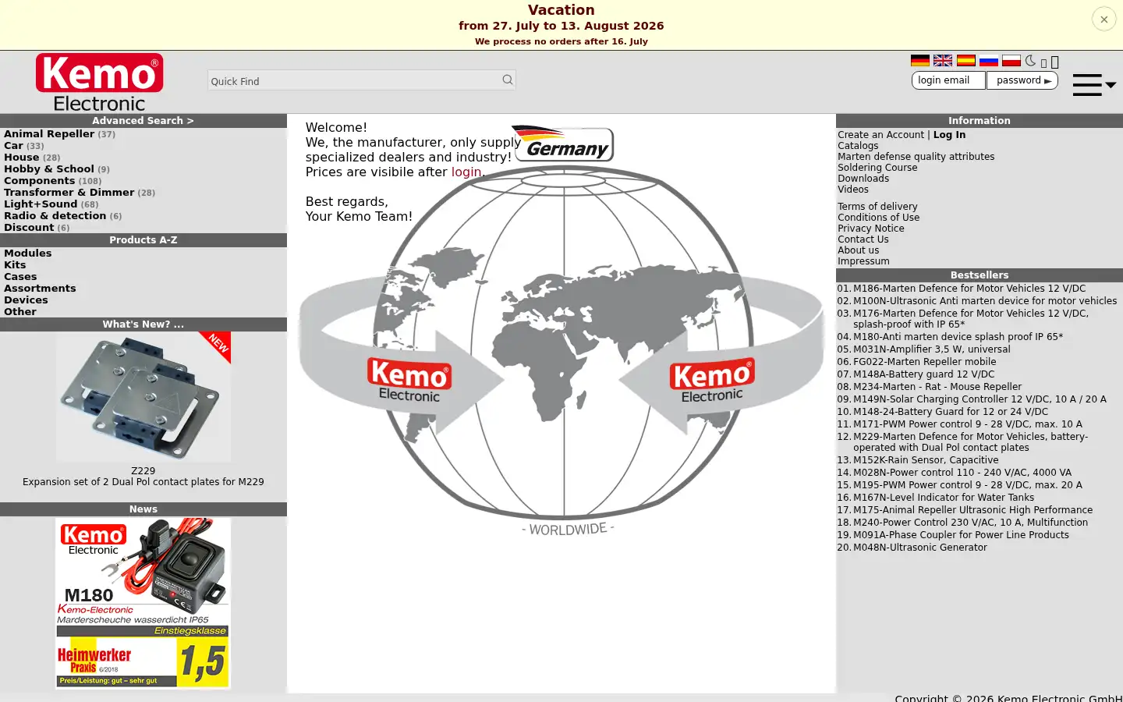Open bestseller M186-Marten Defence 12 V/DC
The image size is (1123, 702).
click(969, 289)
